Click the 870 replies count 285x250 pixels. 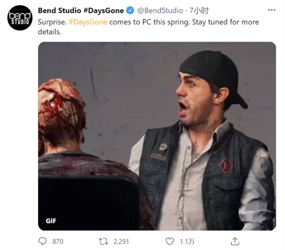coord(58,241)
